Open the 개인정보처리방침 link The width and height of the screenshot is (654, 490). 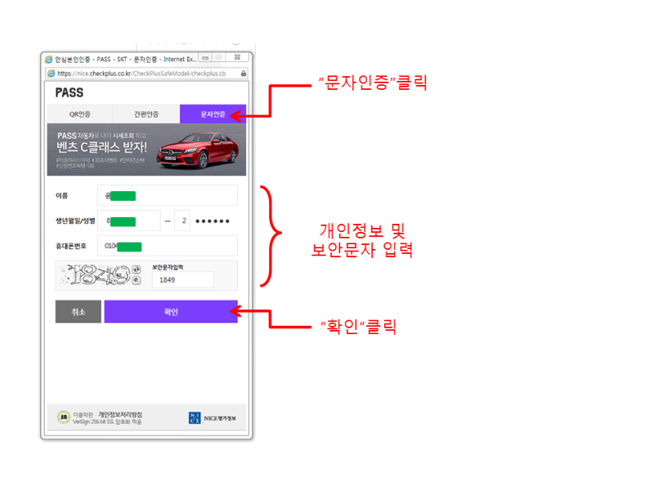(x=120, y=415)
